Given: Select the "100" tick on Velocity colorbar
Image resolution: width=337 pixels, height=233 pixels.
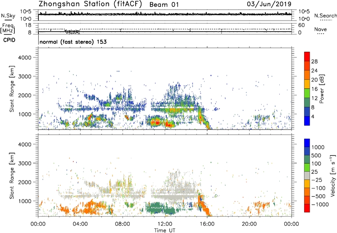Looking at the screenshot, I should click(316, 164).
